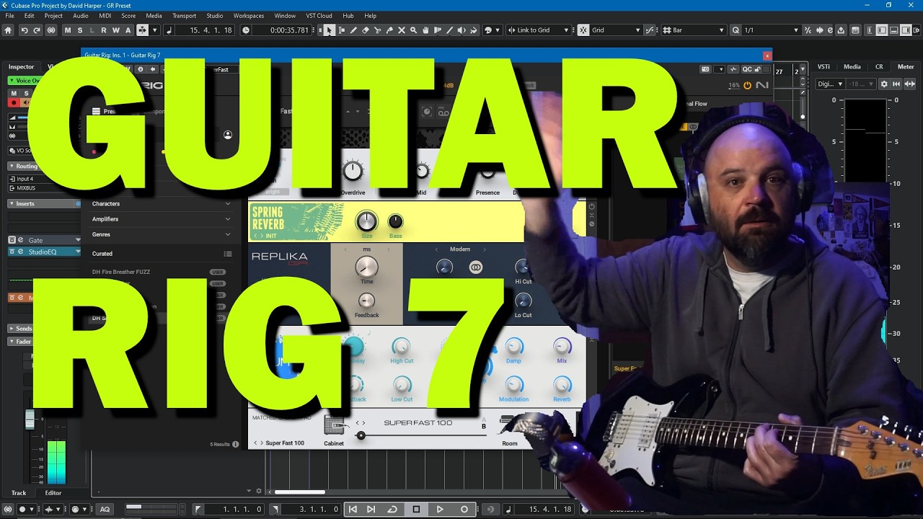Select the Range Selection tool
Viewport: 923px width, 519px height.
click(342, 30)
